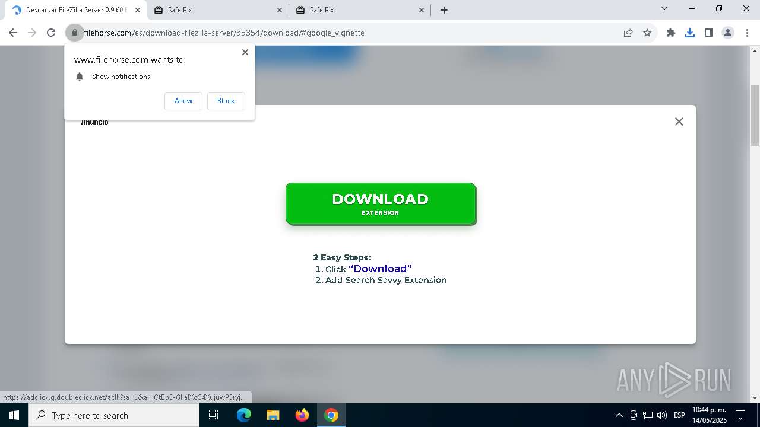Click the "Download" link in steps
The image size is (760, 427).
click(380, 269)
